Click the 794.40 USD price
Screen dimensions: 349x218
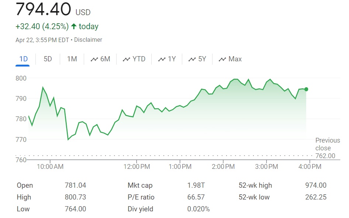coord(44,9)
